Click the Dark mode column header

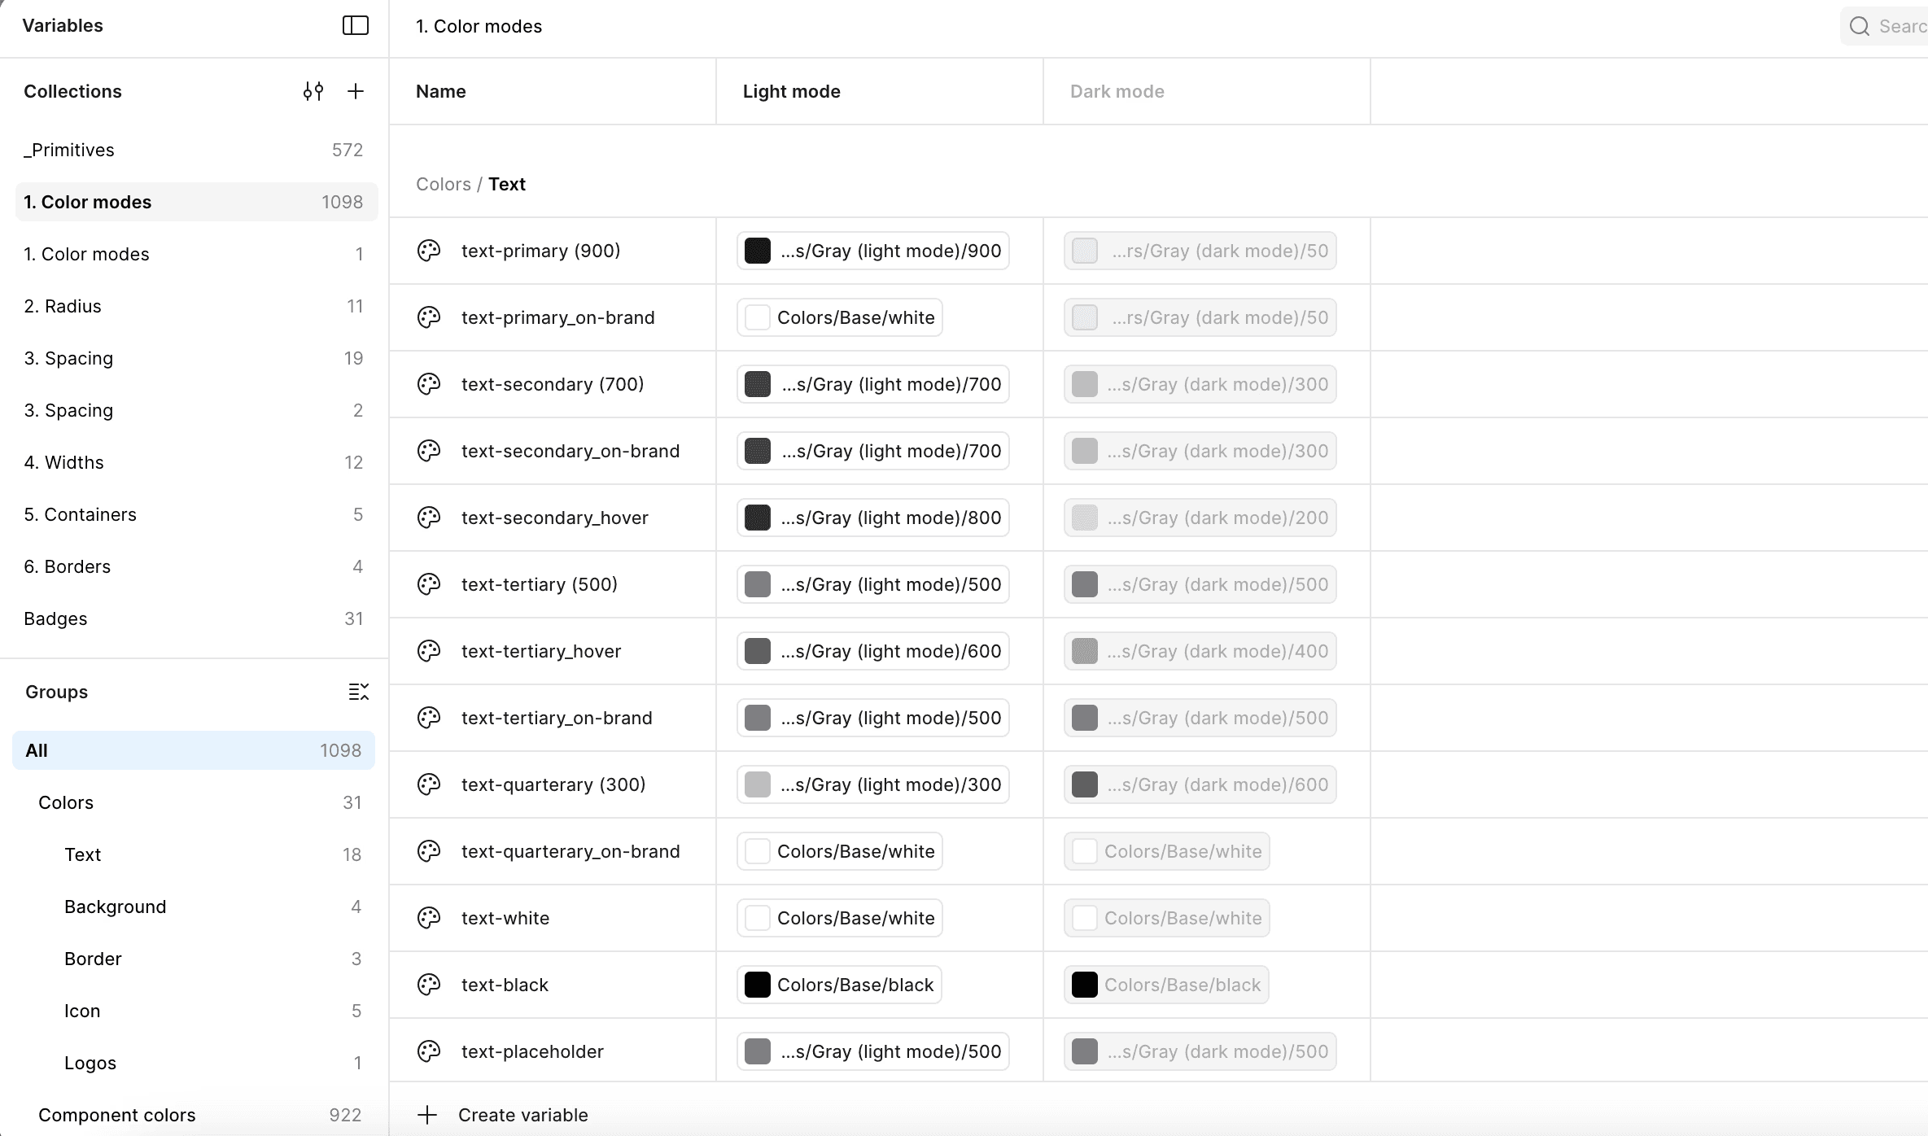(1117, 91)
